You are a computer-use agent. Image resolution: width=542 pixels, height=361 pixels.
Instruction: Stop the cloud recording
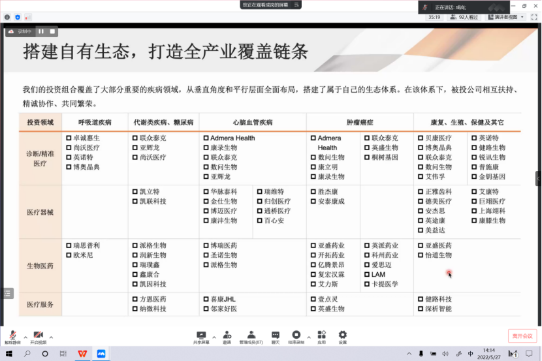click(x=52, y=31)
